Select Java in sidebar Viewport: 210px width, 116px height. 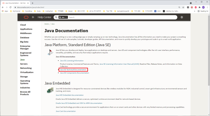coord(22,59)
